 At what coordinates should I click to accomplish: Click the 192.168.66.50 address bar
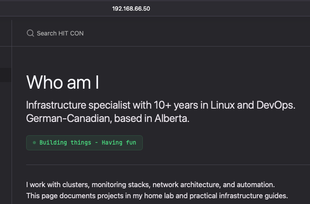[131, 8]
